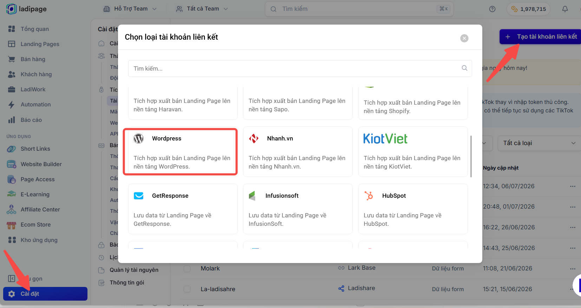Tick the Molark row checkbox

tap(187, 268)
